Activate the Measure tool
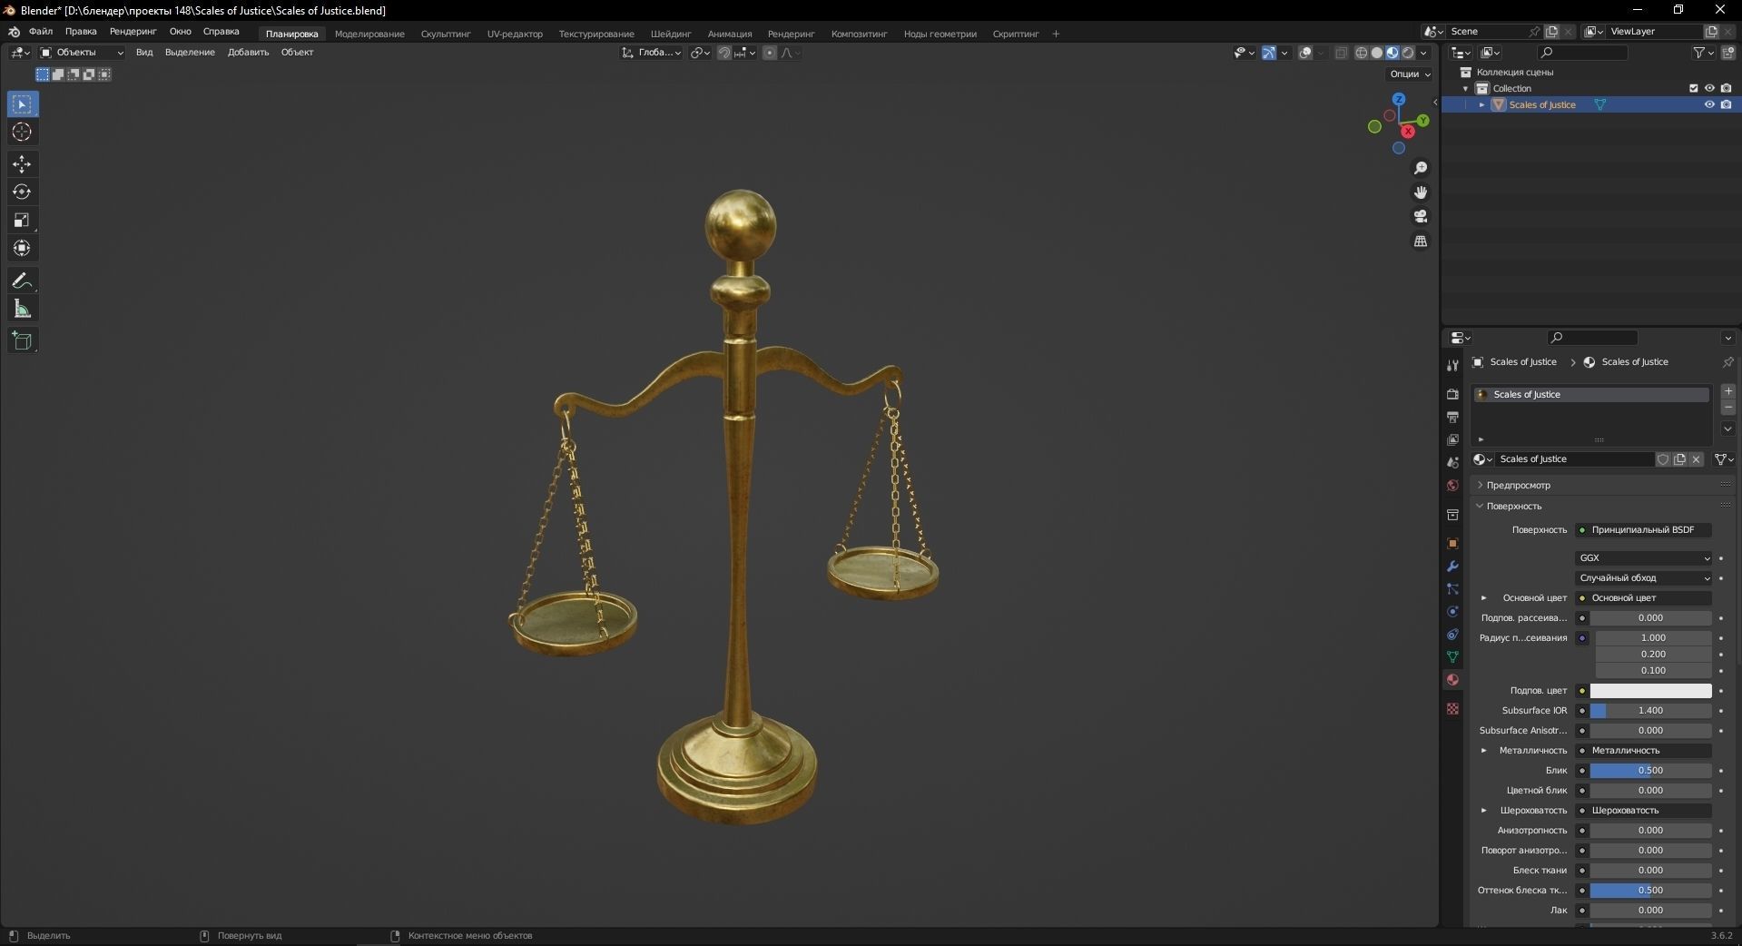Screen dimensions: 1742x946 (x=23, y=310)
